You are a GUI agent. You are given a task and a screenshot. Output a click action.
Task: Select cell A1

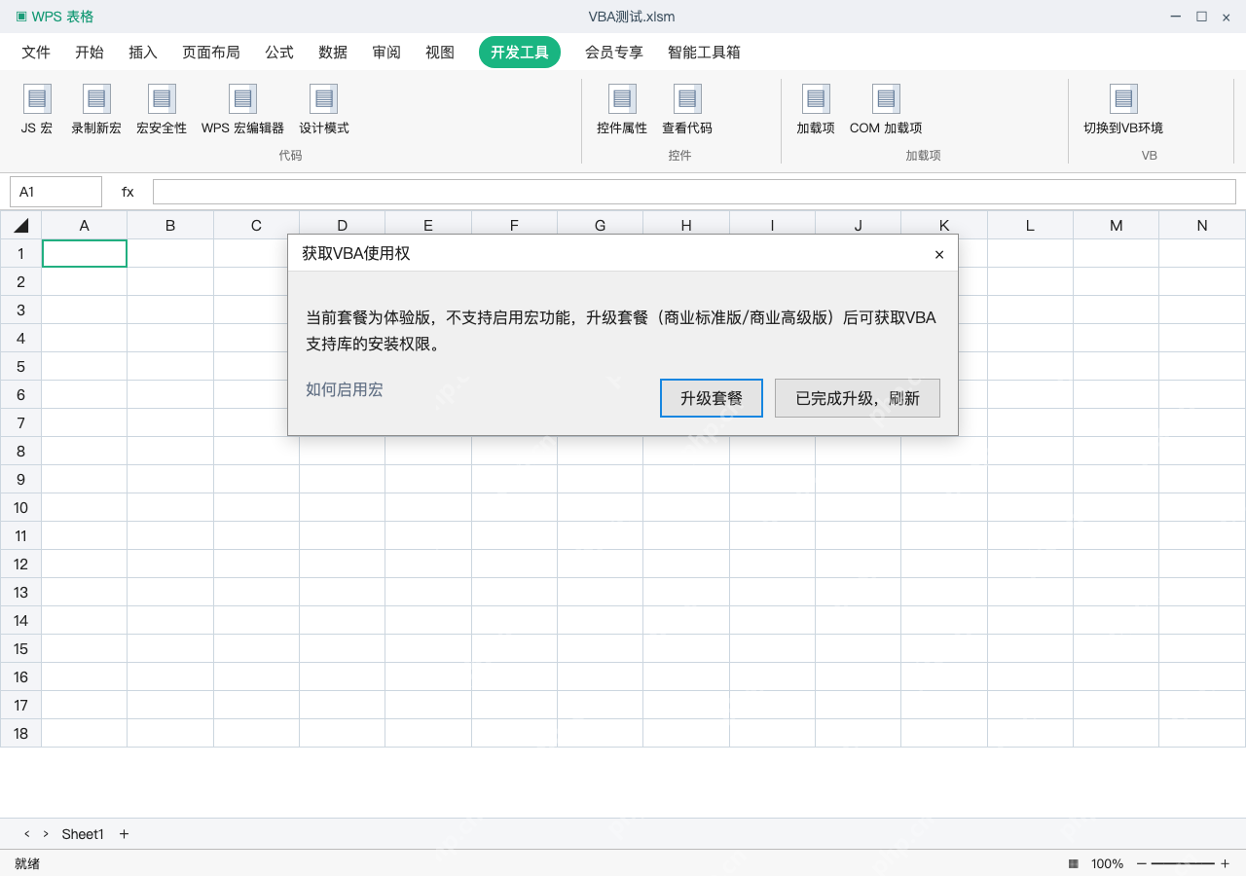point(85,253)
